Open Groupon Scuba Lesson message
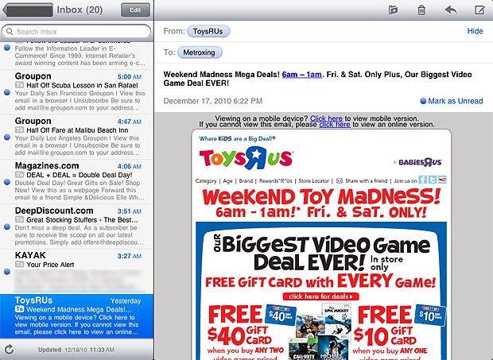 pos(76,92)
